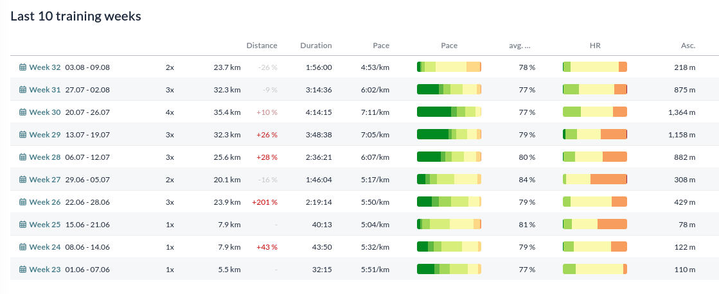Screen dimensions: 719x294
Task: Open the Week 28 link
Action: coord(44,157)
